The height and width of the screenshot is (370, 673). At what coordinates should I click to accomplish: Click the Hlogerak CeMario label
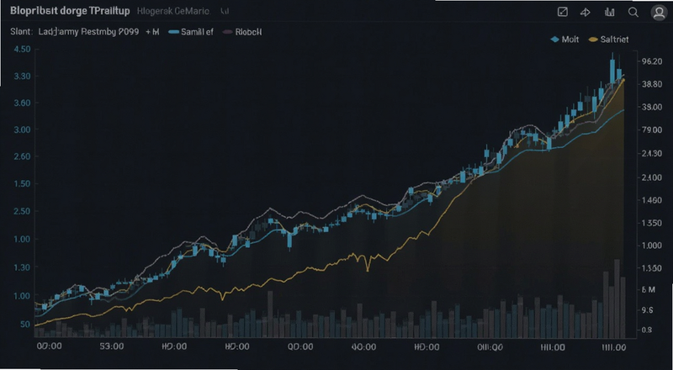(174, 12)
